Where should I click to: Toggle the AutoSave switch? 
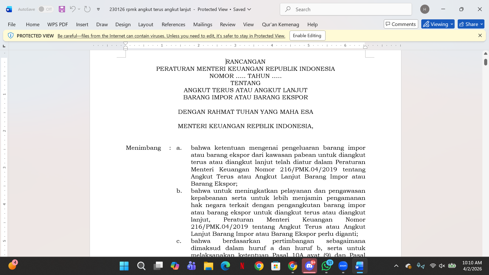pyautogui.click(x=46, y=9)
